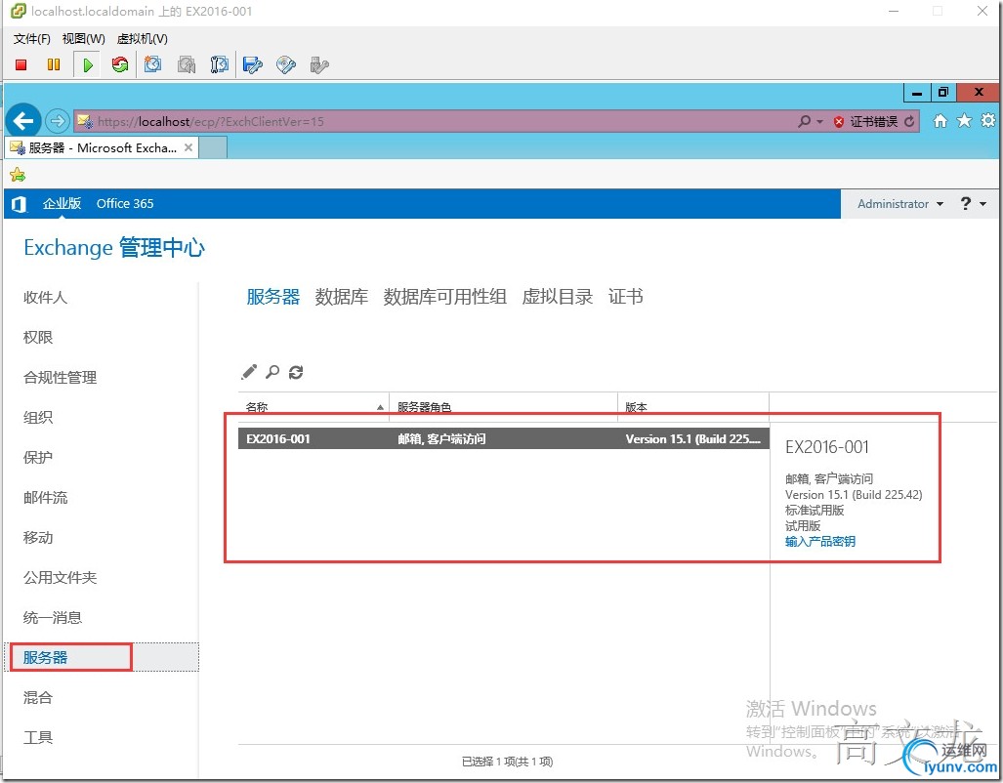The width and height of the screenshot is (1003, 783).
Task: Switch to the 数据库可用性组 tab
Action: coord(445,297)
